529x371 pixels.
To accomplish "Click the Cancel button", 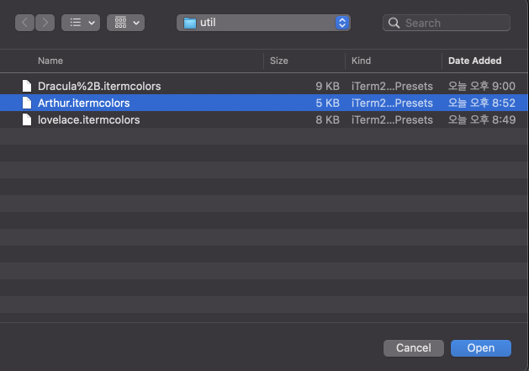I will point(414,348).
